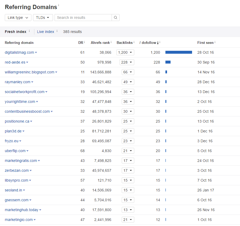
Task: Expand backlinks dropdown for gseosem.com
Action: point(128,200)
